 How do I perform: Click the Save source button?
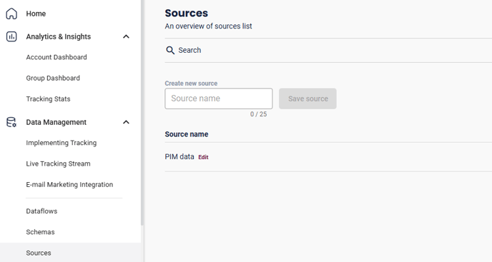307,99
